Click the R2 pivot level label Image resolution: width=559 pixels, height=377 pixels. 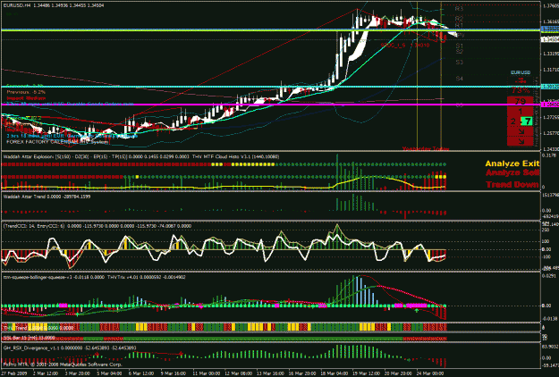pos(459,18)
